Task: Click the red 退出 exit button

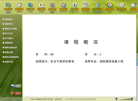Action: [x=16, y=93]
